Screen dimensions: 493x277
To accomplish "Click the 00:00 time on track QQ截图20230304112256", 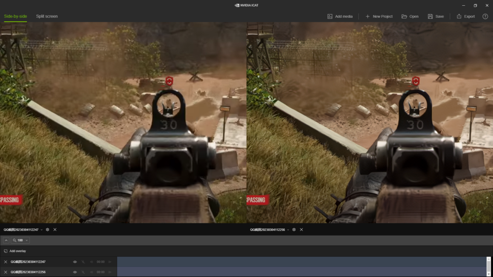I will pyautogui.click(x=101, y=272).
